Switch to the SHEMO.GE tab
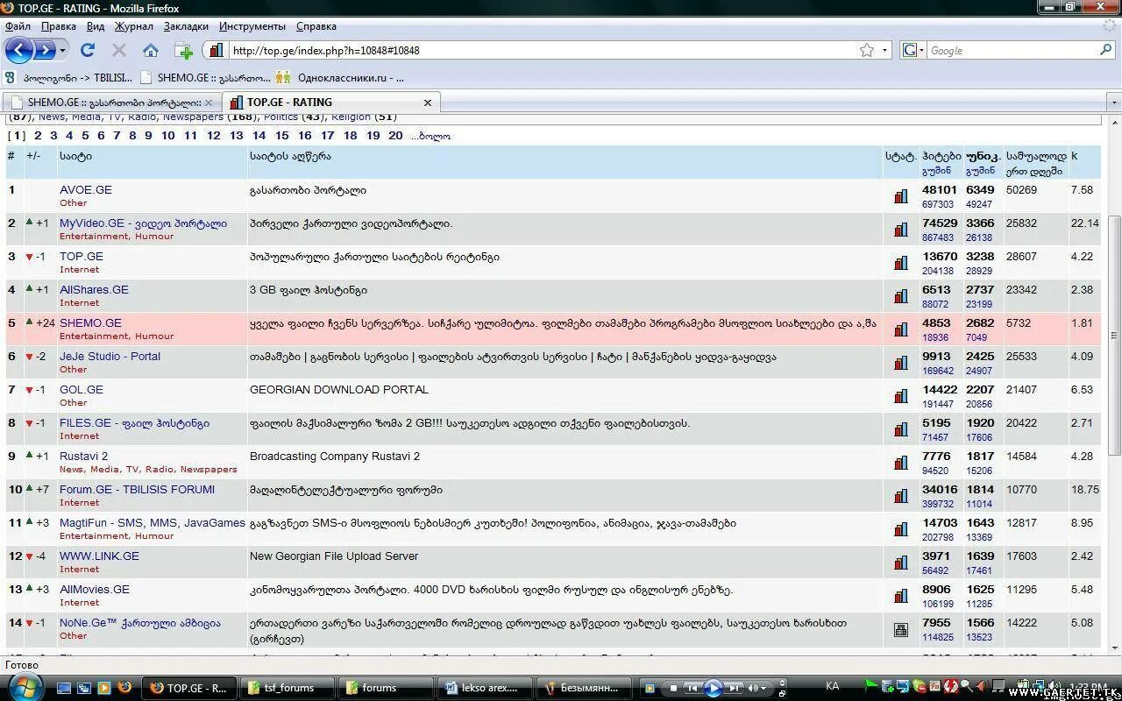 (111, 103)
